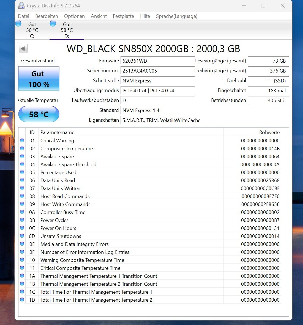Screen dimensions: 303x325
Task: Click the Eigenschaften field with S.M.A.R.T., TRIM
Action: point(204,120)
